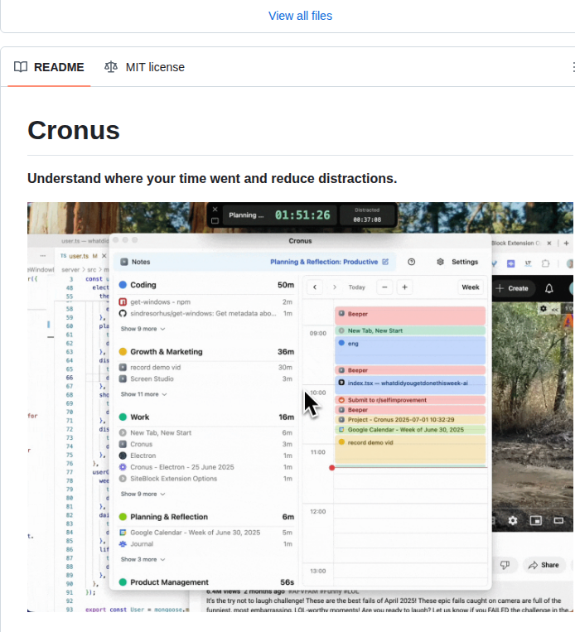Close the Block Extension browser tab

(x=548, y=243)
